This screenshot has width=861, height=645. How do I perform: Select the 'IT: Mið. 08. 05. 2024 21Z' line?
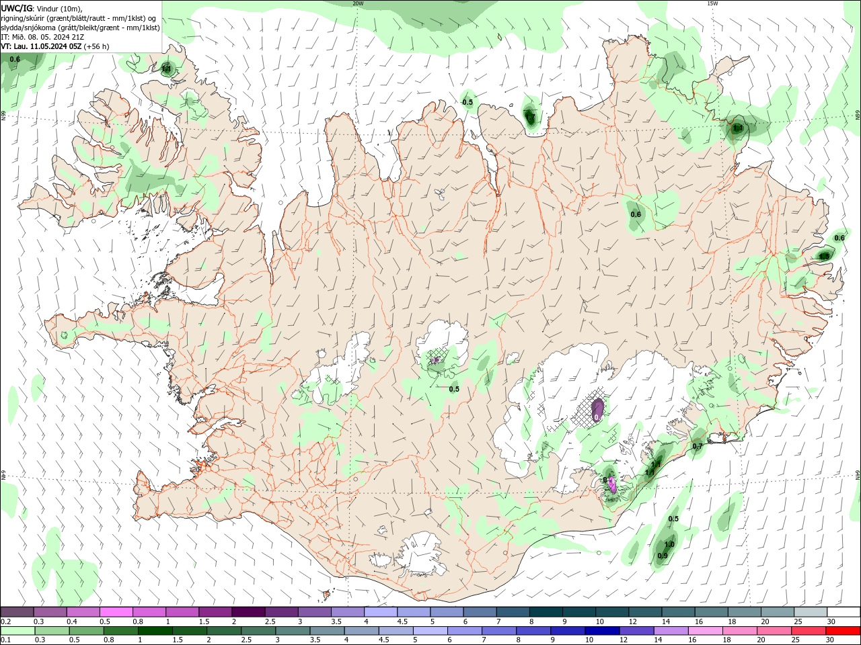click(x=43, y=37)
